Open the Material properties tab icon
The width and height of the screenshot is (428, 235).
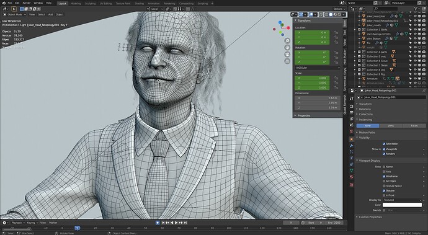tap(352, 177)
